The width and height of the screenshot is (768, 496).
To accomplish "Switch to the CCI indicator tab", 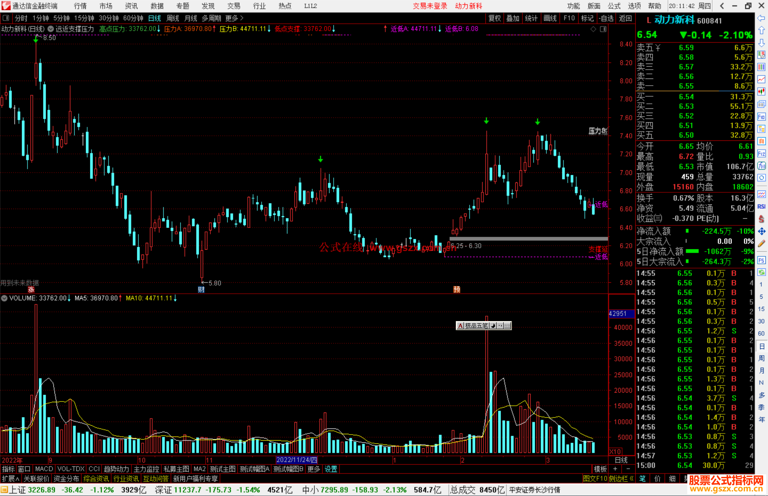I will point(94,469).
